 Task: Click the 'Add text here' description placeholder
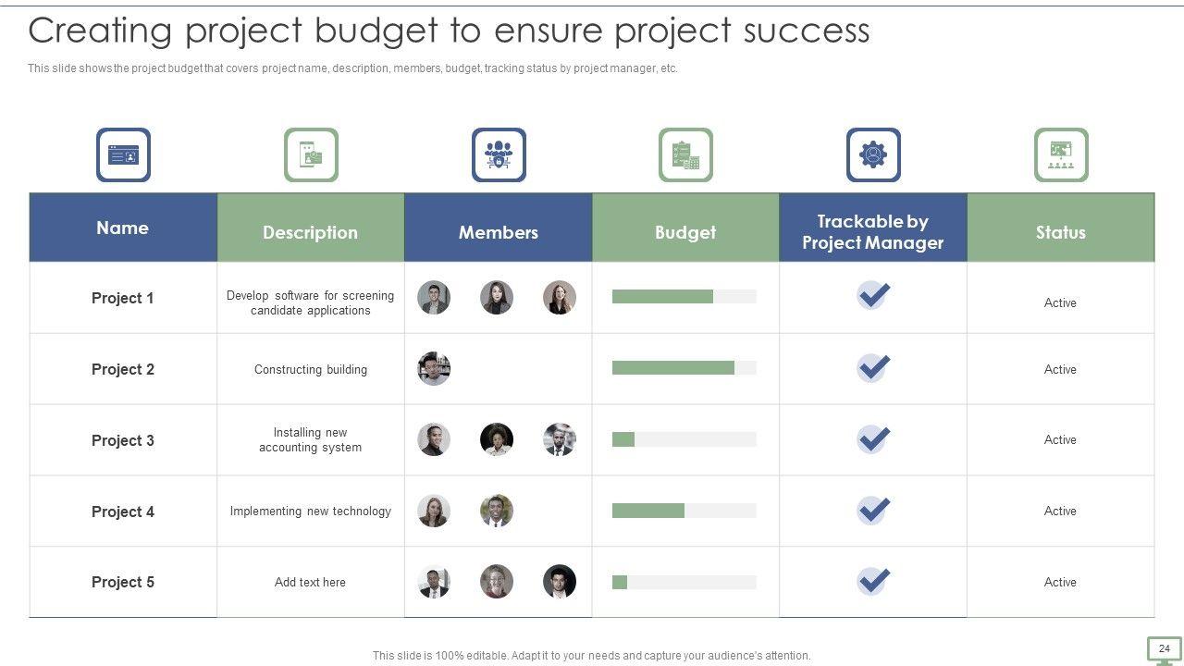click(310, 583)
